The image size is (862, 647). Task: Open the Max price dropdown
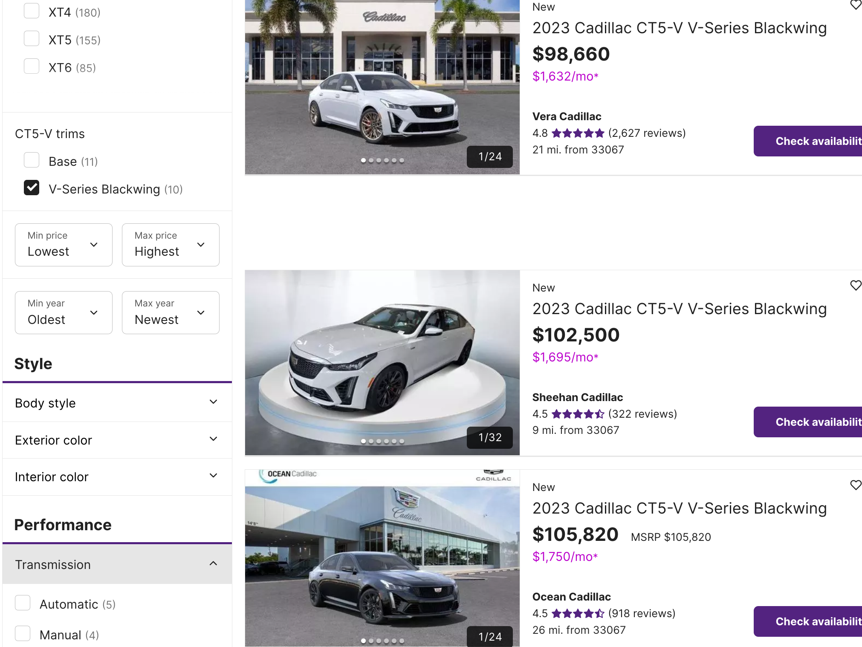click(x=171, y=245)
